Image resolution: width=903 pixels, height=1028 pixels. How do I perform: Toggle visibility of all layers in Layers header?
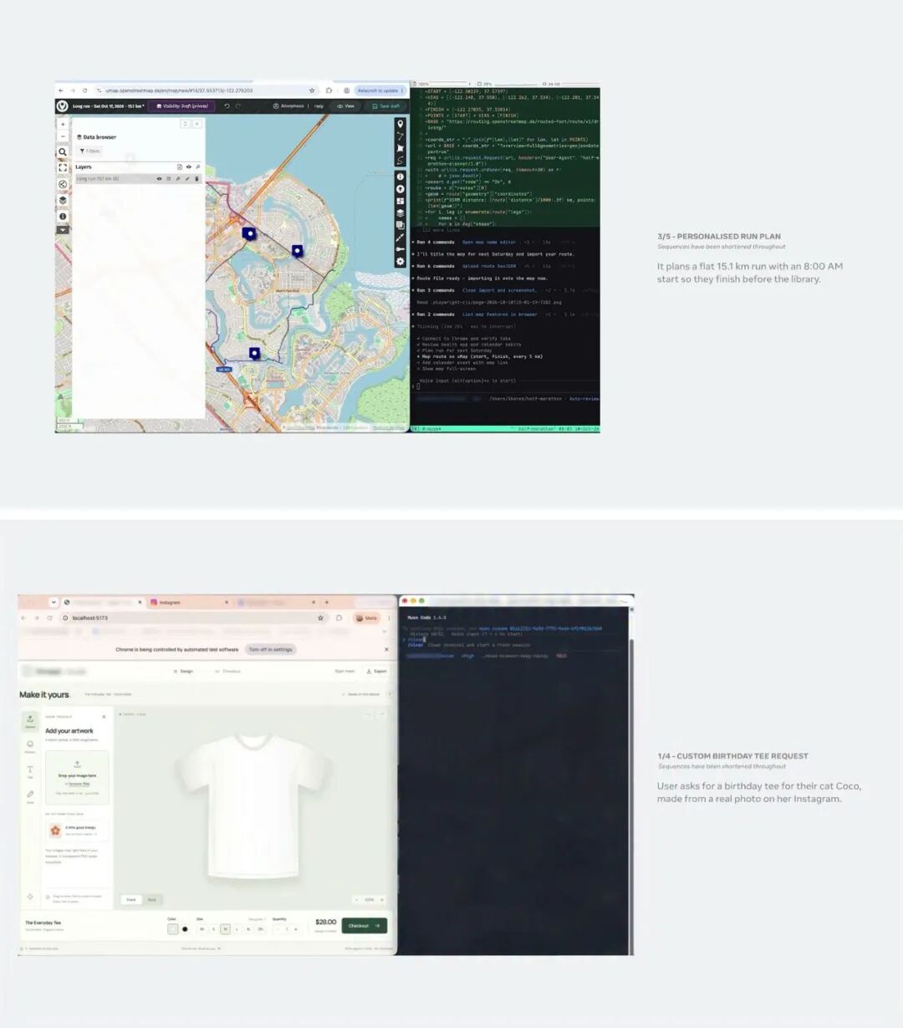click(x=188, y=167)
